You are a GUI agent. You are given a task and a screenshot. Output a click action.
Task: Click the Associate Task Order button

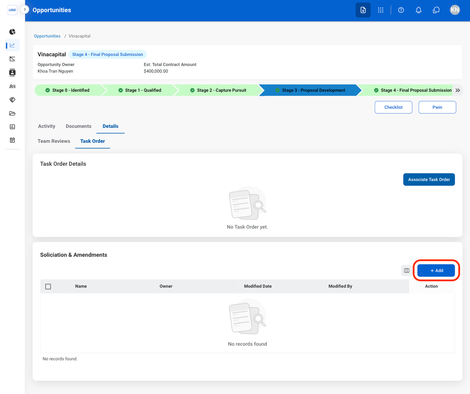(x=429, y=180)
